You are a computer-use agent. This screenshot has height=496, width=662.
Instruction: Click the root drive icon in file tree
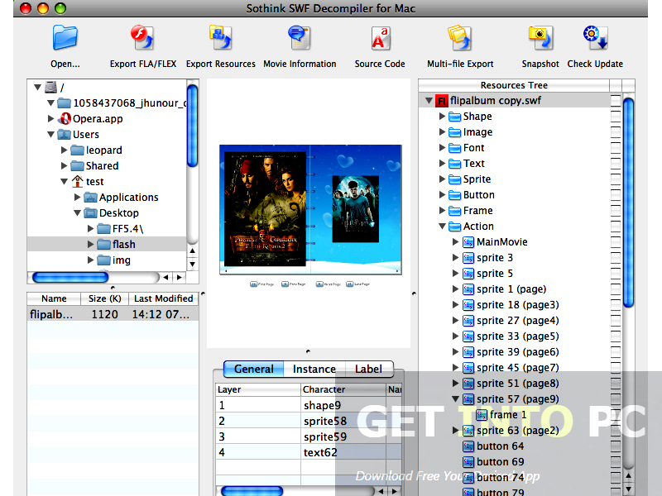tap(51, 88)
